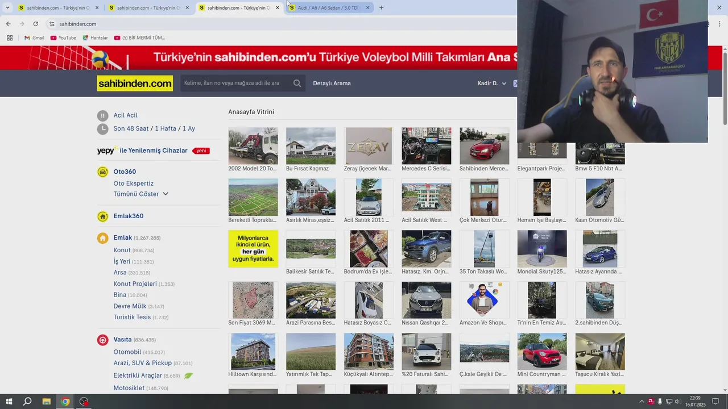Open the BİR MERMİ TÜM bookmark
Image resolution: width=728 pixels, height=409 pixels.
click(x=139, y=38)
